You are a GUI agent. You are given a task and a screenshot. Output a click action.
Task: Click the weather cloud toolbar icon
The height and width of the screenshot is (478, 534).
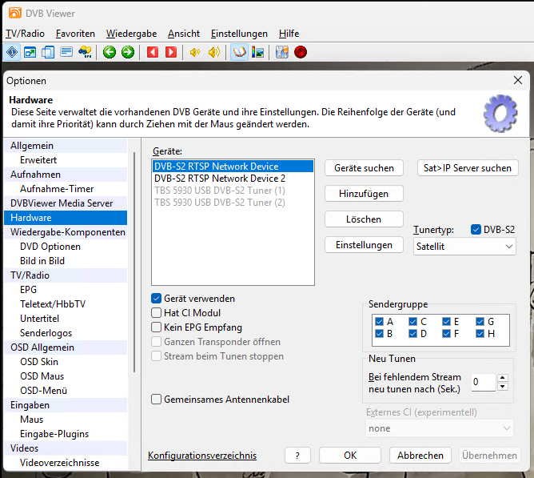(86, 52)
